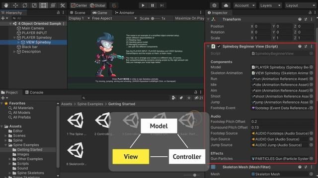318x178 pixels.
Task: Open the Display 1 dropdown
Action: pos(79,18)
